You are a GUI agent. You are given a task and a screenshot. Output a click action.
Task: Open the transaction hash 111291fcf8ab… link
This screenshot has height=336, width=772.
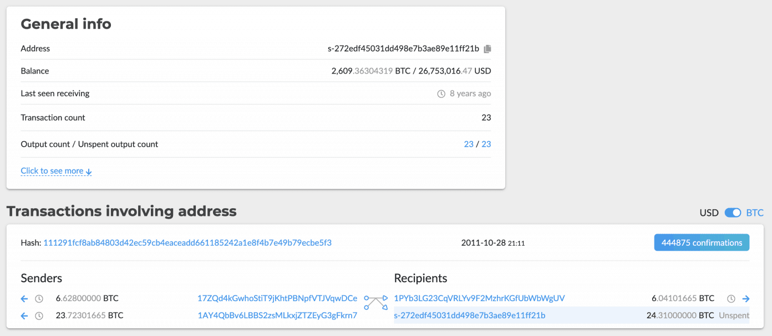coord(187,242)
